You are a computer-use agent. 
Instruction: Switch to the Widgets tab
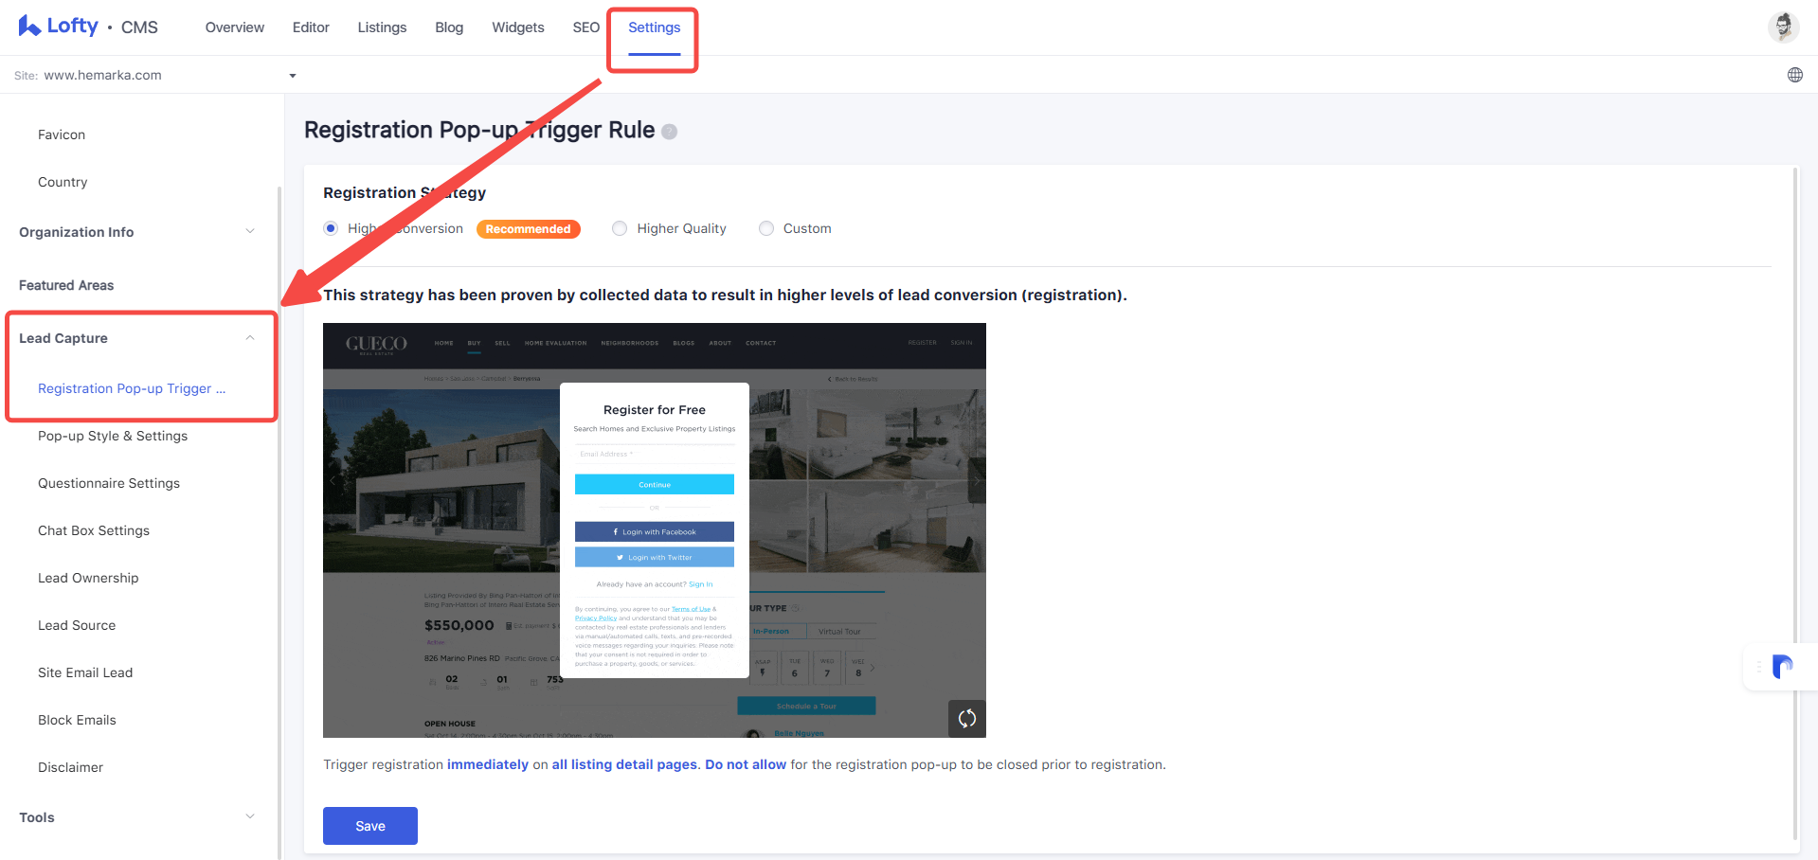tap(518, 27)
